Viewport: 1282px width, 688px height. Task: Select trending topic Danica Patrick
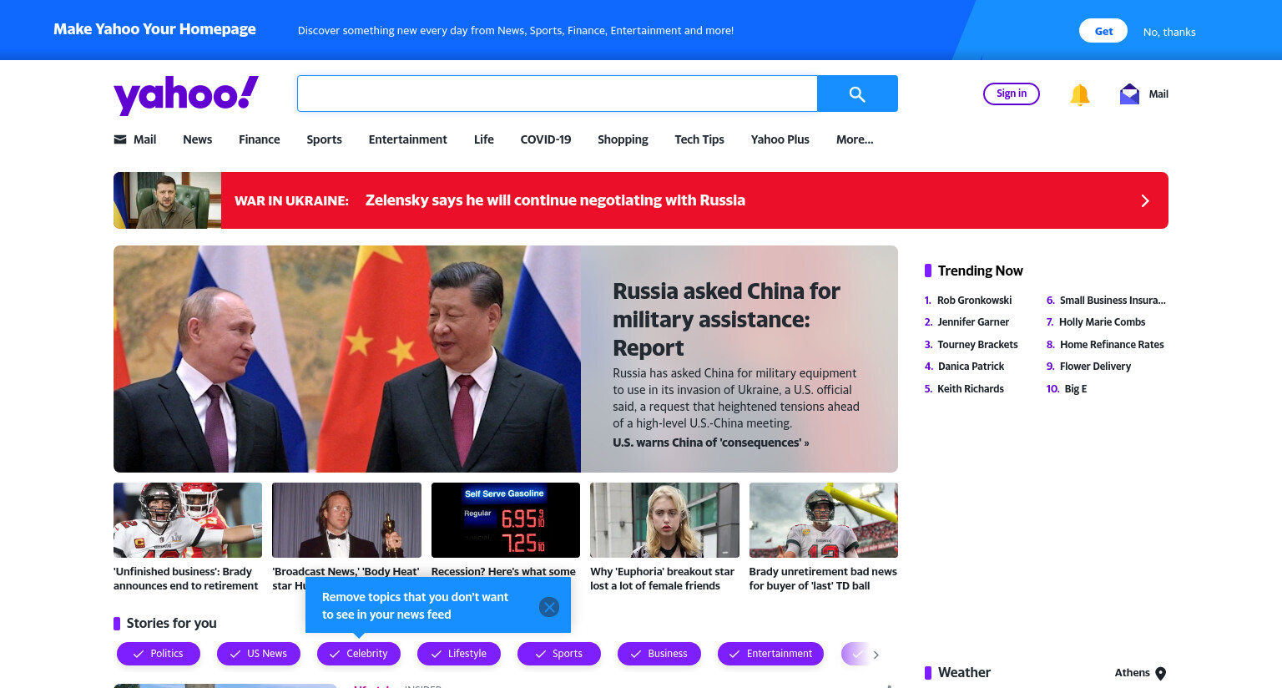pos(971,367)
